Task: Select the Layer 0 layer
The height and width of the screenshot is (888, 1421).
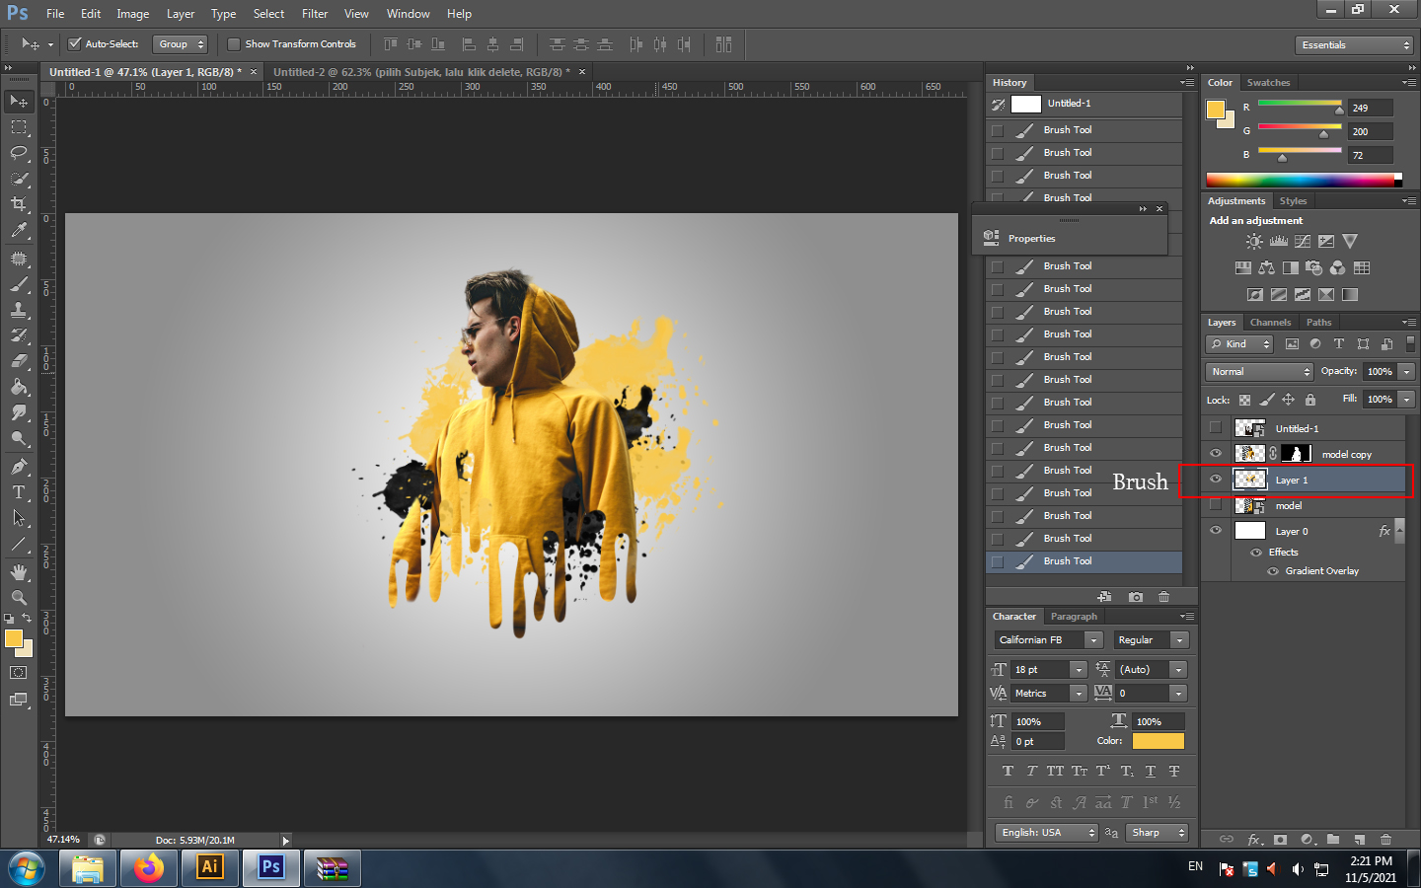Action: [1291, 532]
